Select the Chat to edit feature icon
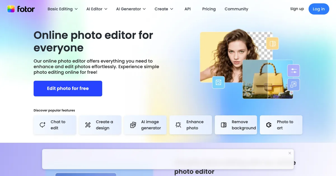This screenshot has width=336, height=176. click(x=43, y=125)
